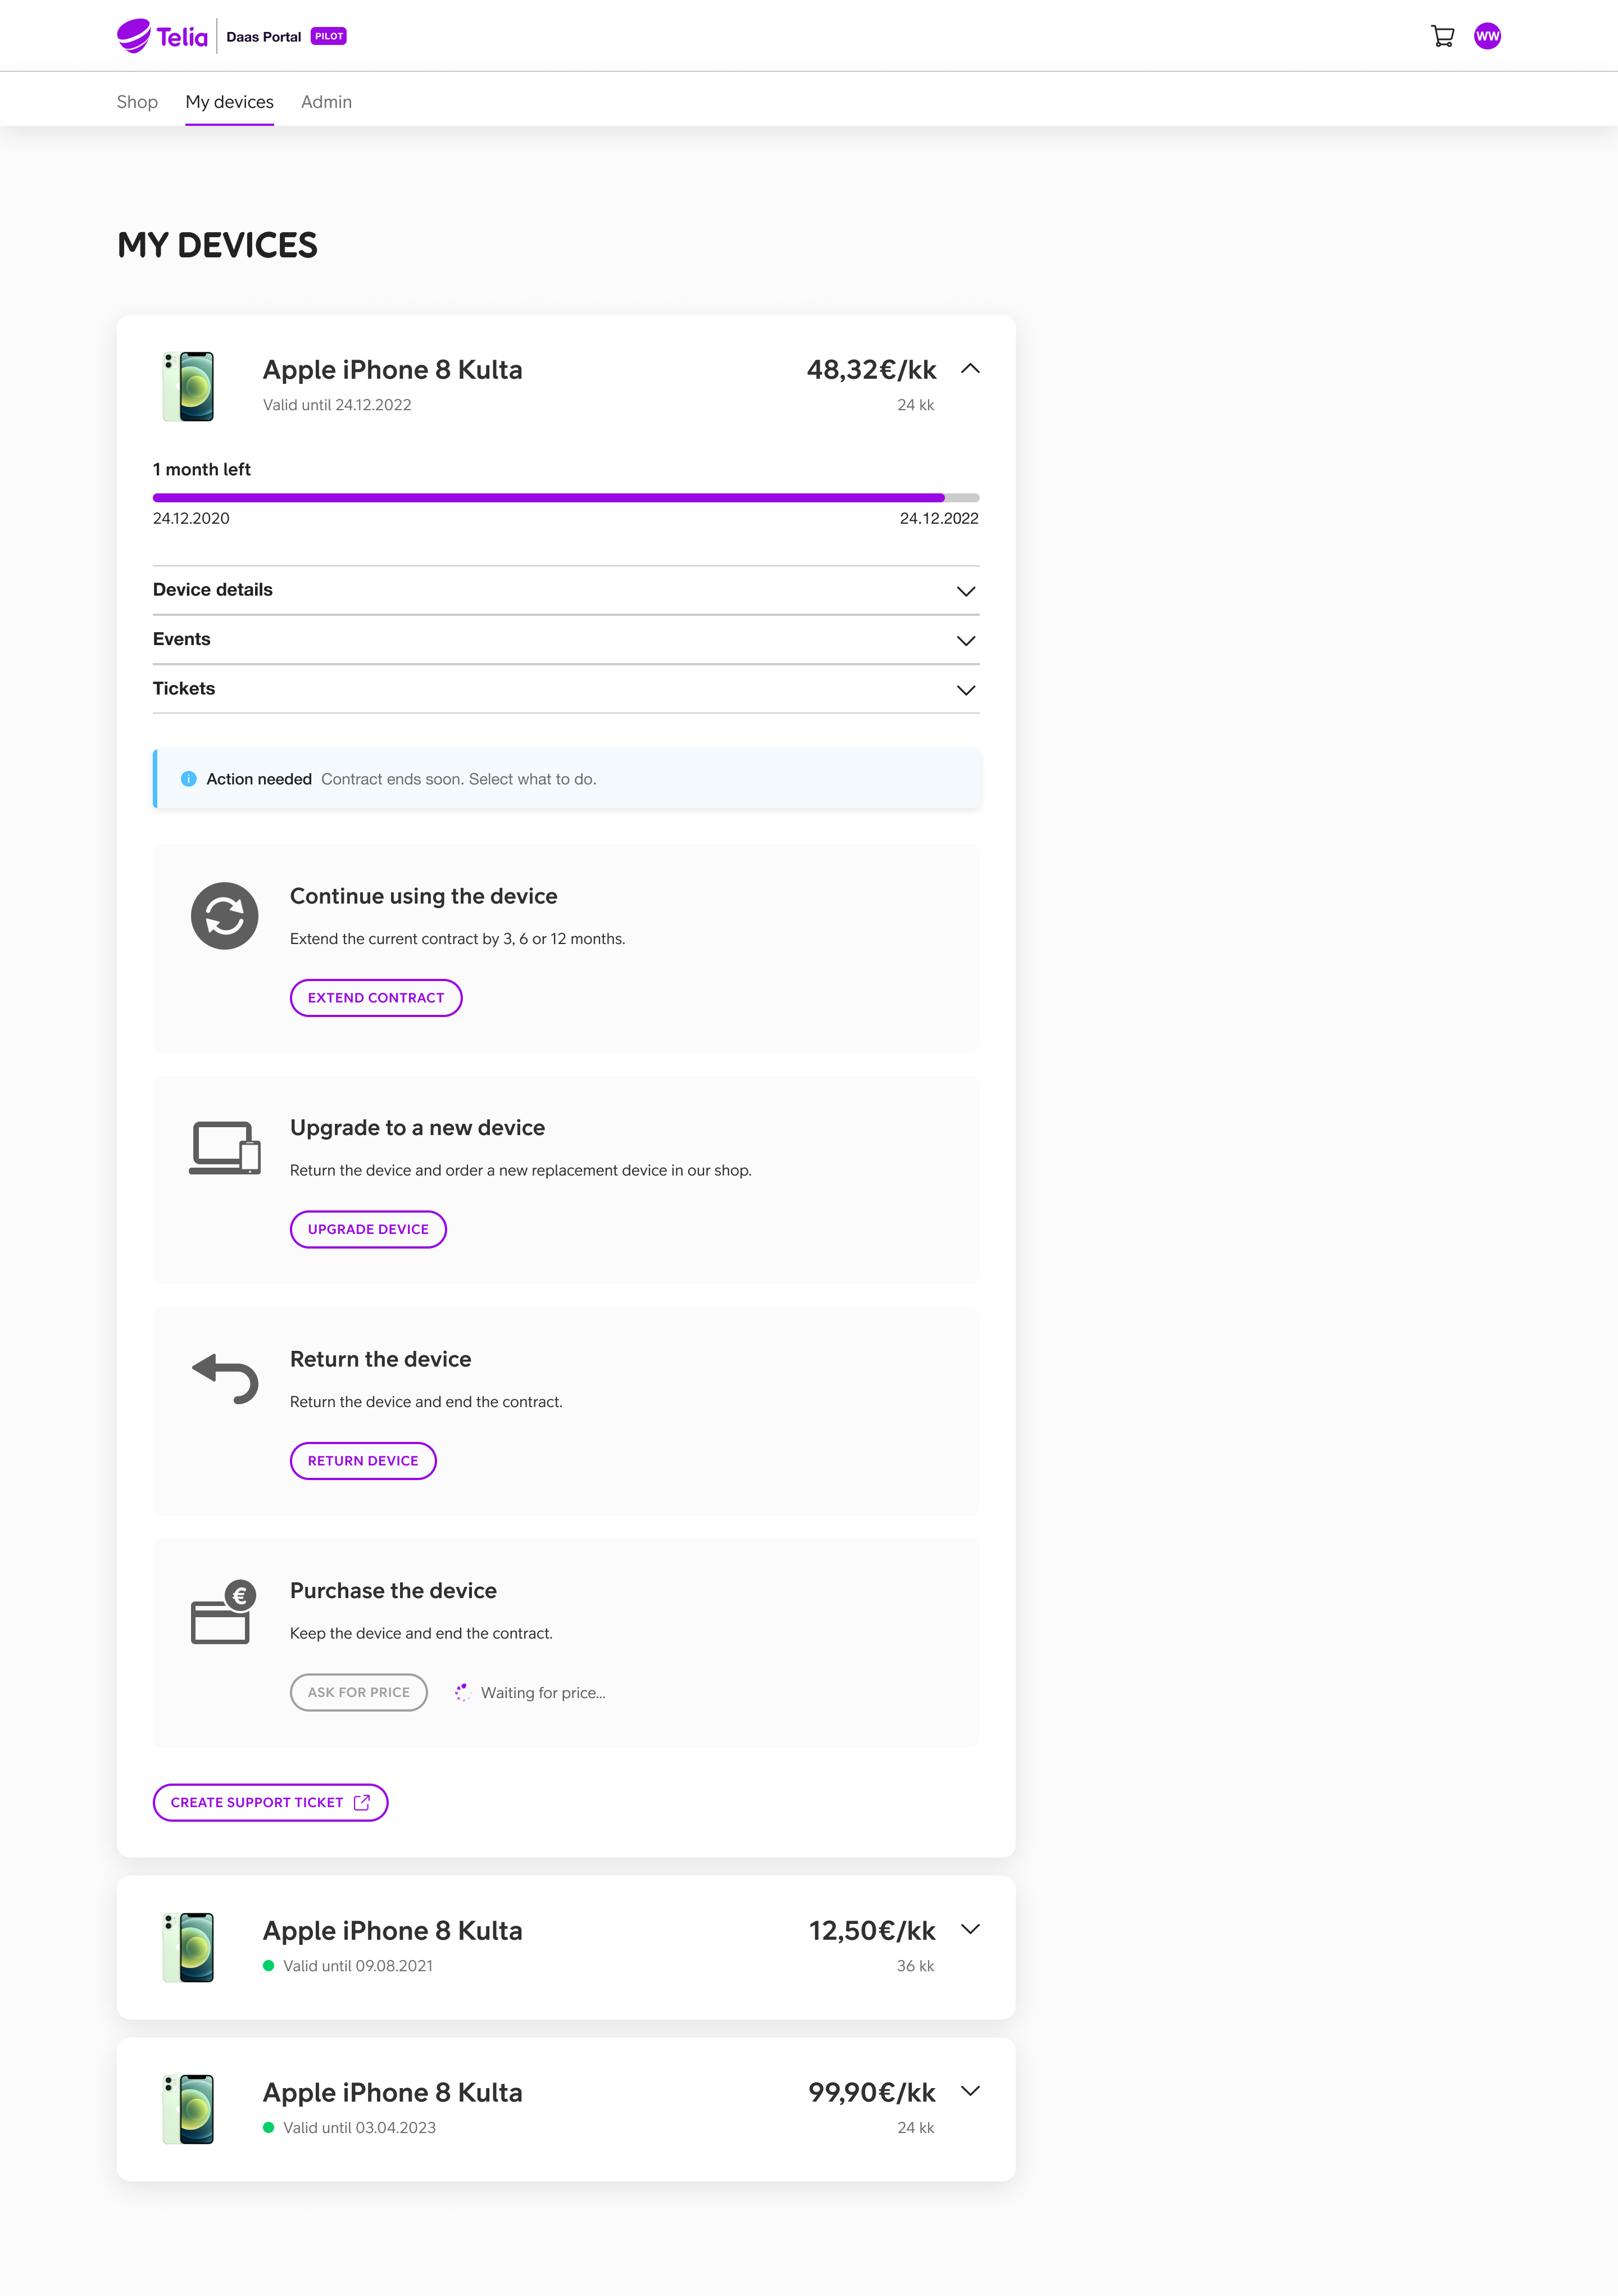Expand the 12,50€/kk iPhone card
Image resolution: width=1618 pixels, height=2296 pixels.
969,1929
